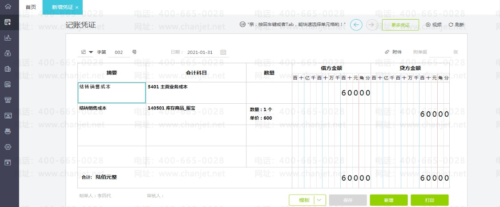
Task: Click the 视频 link
Action: [x=437, y=25]
